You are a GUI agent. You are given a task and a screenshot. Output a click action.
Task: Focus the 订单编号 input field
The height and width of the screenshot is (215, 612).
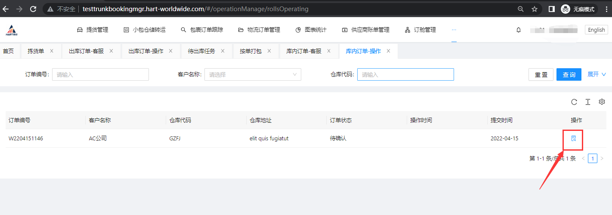pos(100,75)
